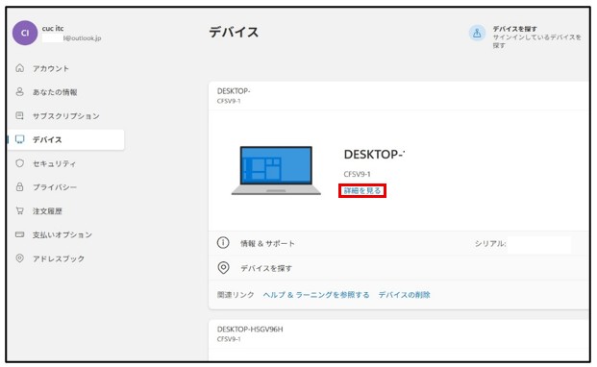Click the laptop image thumbnail
Image resolution: width=597 pixels, height=367 pixels.
click(x=276, y=171)
